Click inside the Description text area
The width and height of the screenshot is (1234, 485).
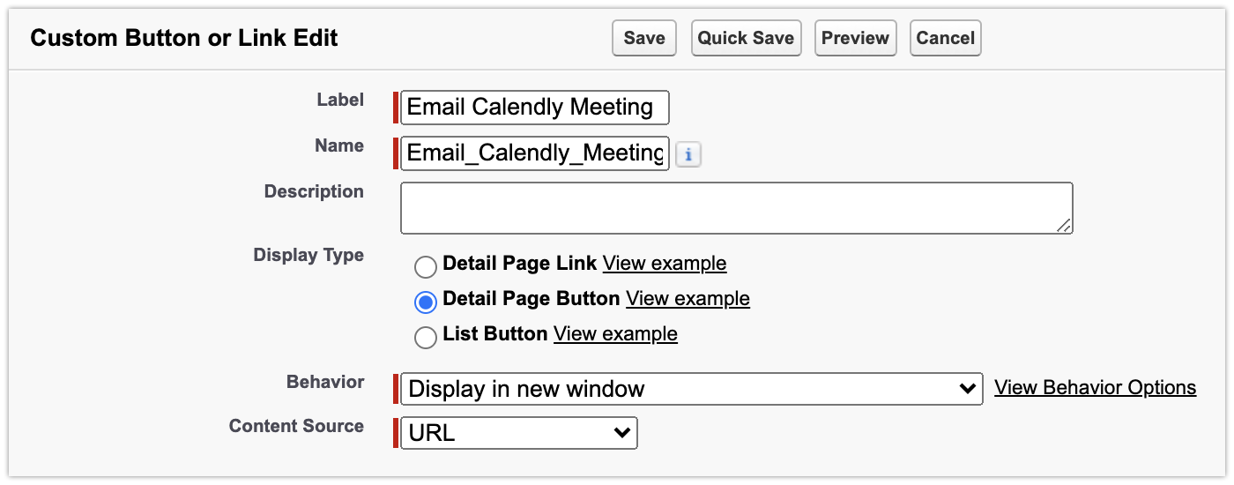click(736, 208)
